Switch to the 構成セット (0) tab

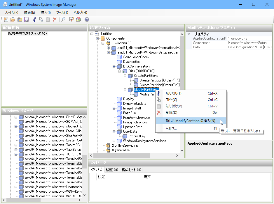[x=131, y=170]
